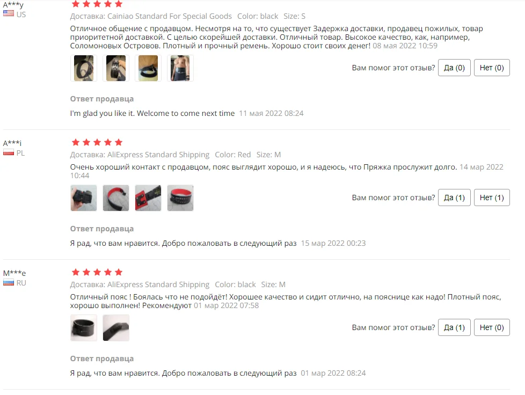Vote Нет (0) on the Russia review
This screenshot has height=395, width=525.
[492, 327]
